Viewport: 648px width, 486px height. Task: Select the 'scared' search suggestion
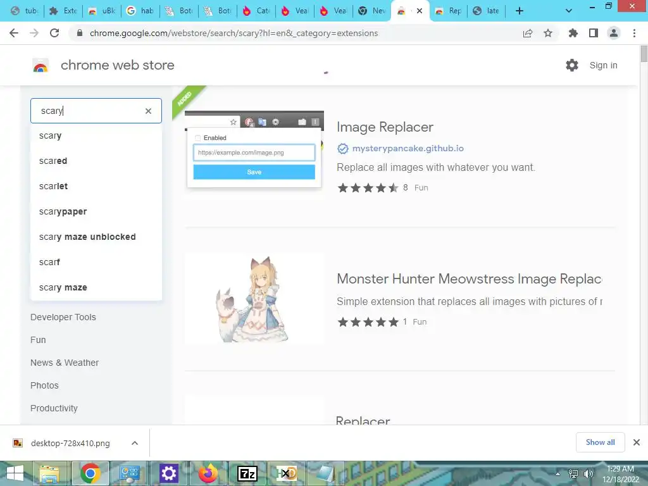tap(96, 161)
